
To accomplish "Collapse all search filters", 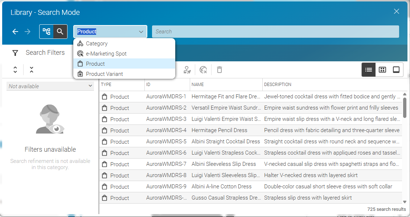I will point(32,70).
